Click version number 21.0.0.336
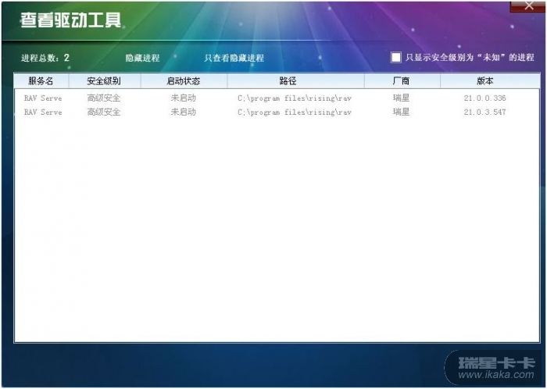The height and width of the screenshot is (389, 547). coord(485,98)
